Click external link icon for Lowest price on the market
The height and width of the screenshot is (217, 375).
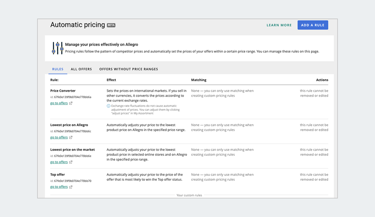pyautogui.click(x=71, y=162)
